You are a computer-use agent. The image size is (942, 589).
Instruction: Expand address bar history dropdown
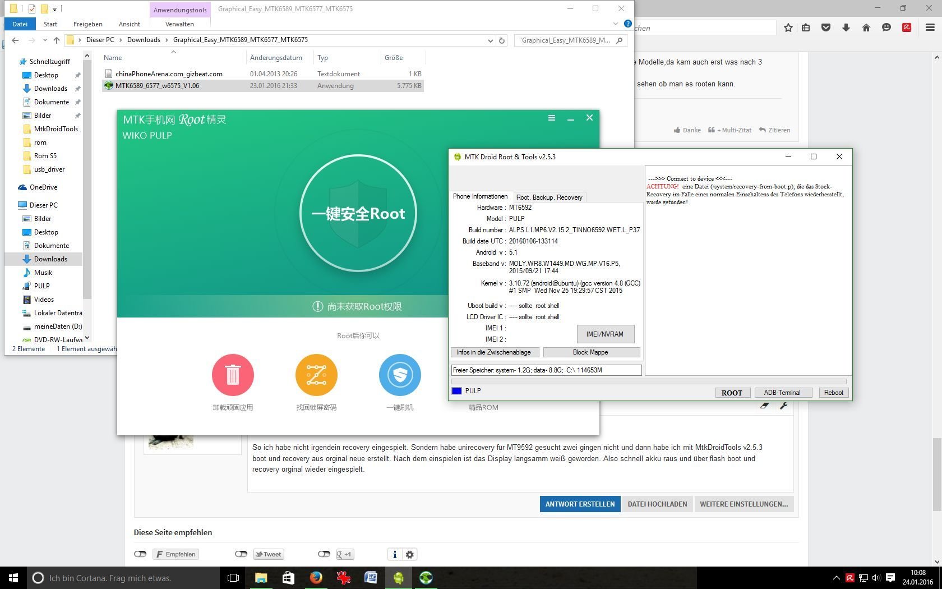coord(490,40)
